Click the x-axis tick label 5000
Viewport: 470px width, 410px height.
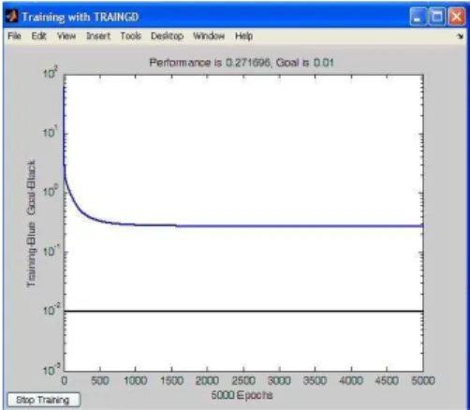423,381
